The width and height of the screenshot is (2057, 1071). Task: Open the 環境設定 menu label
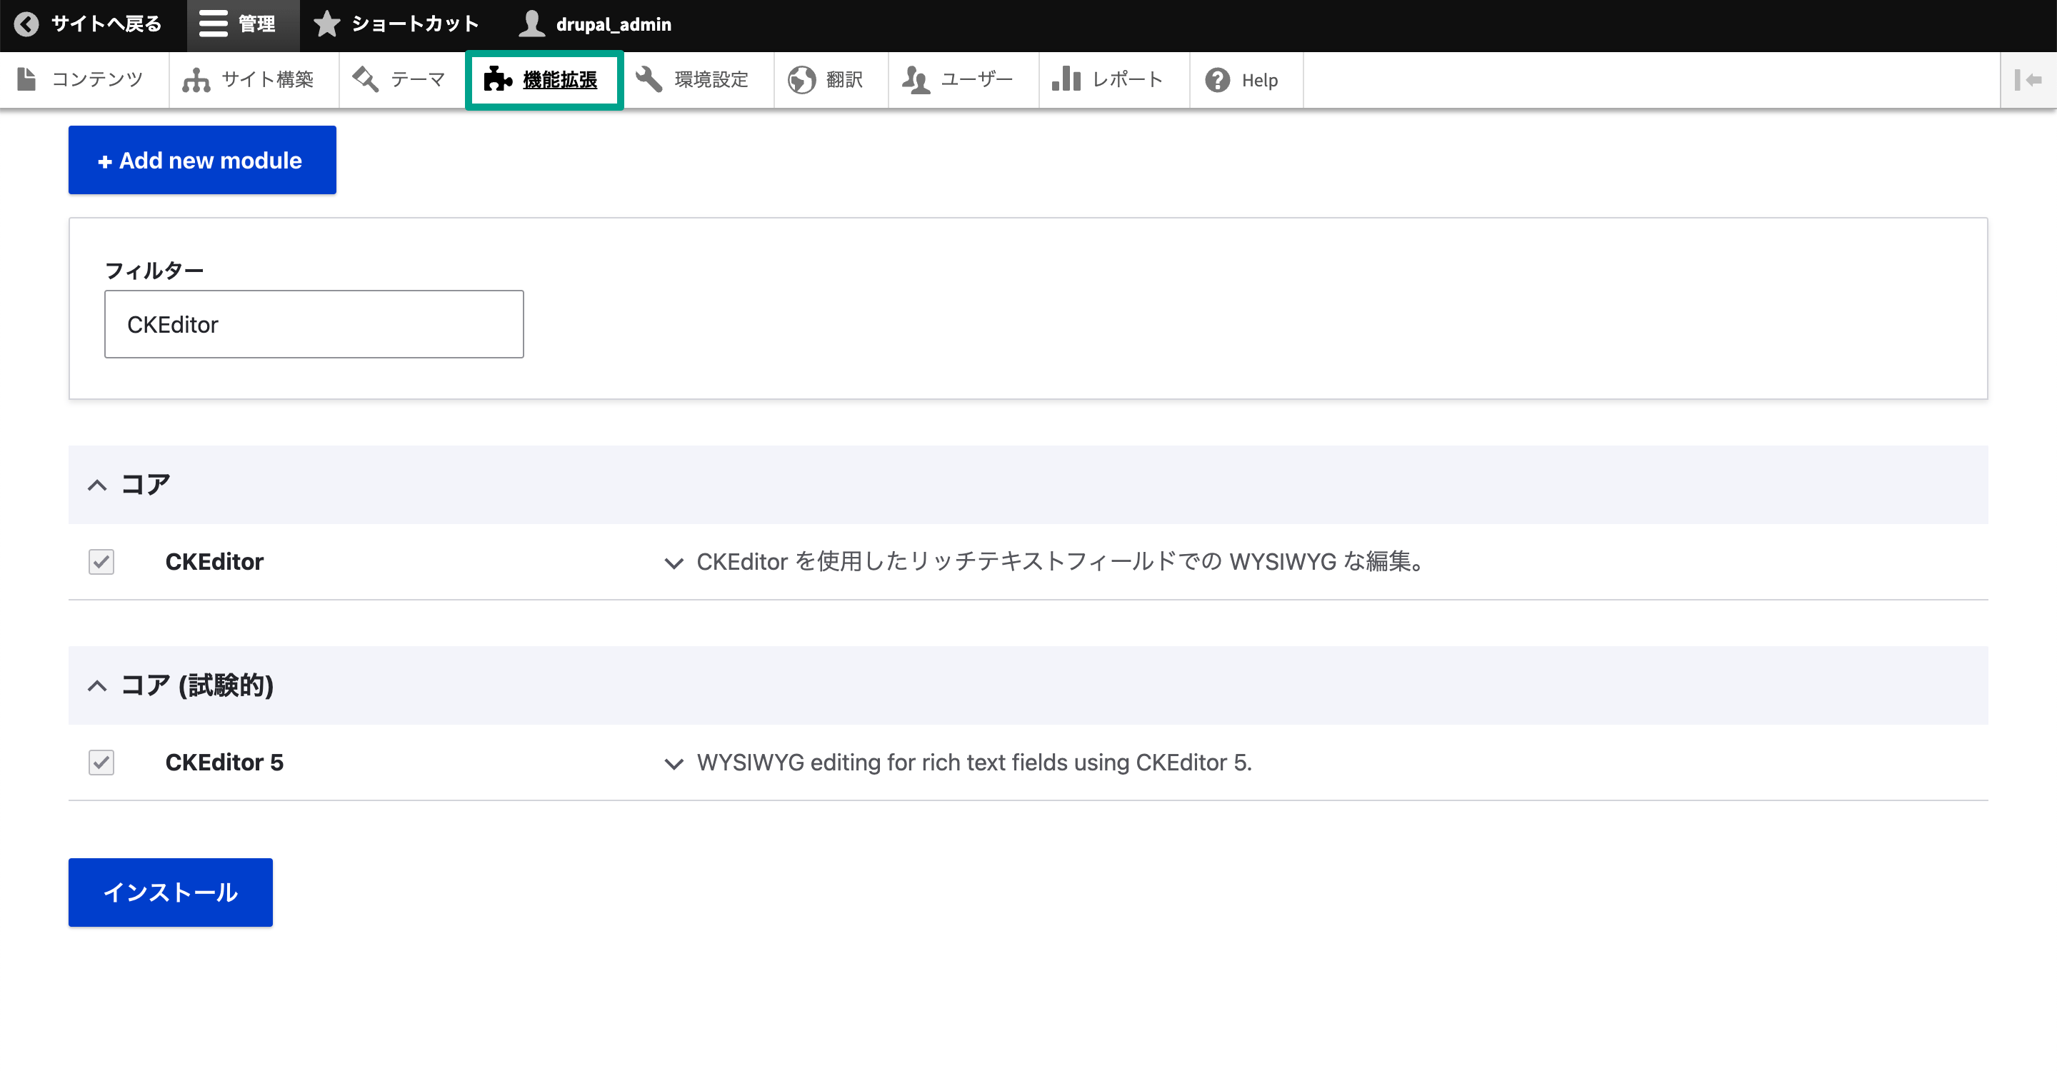click(x=711, y=80)
